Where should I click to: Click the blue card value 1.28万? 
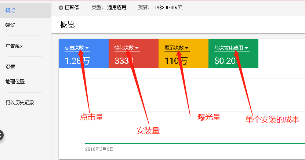[x=77, y=61]
